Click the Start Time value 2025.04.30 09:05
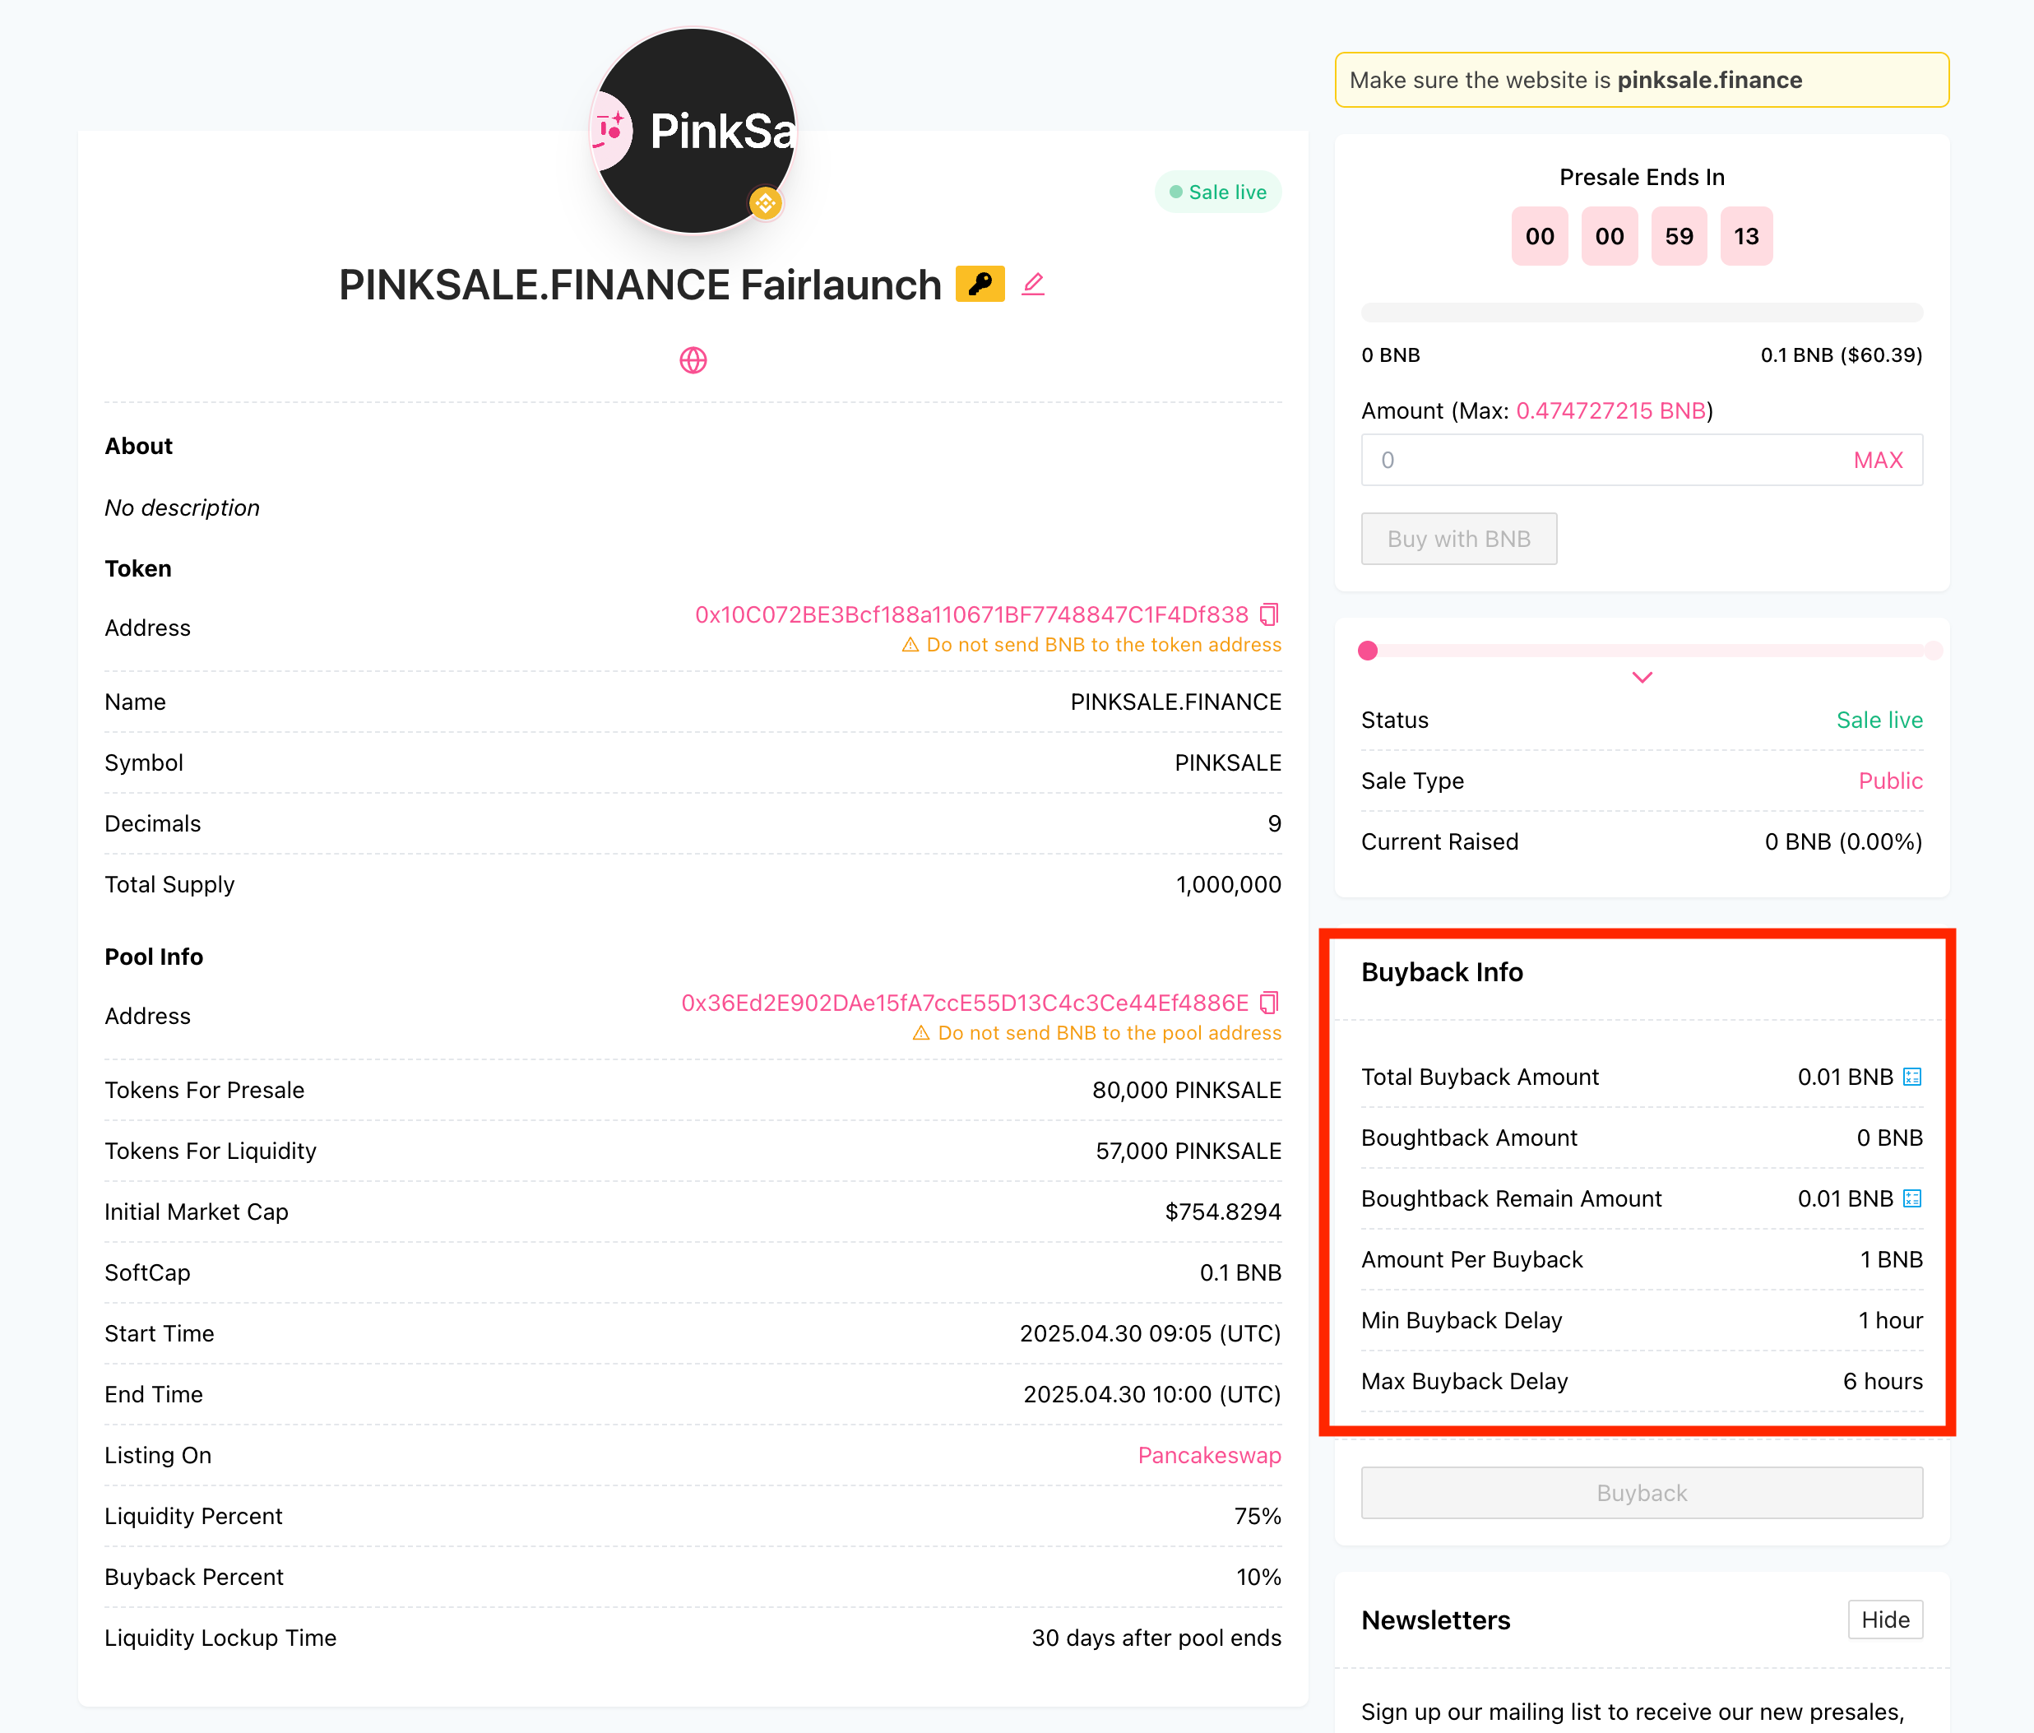This screenshot has width=2034, height=1733. click(x=1151, y=1333)
